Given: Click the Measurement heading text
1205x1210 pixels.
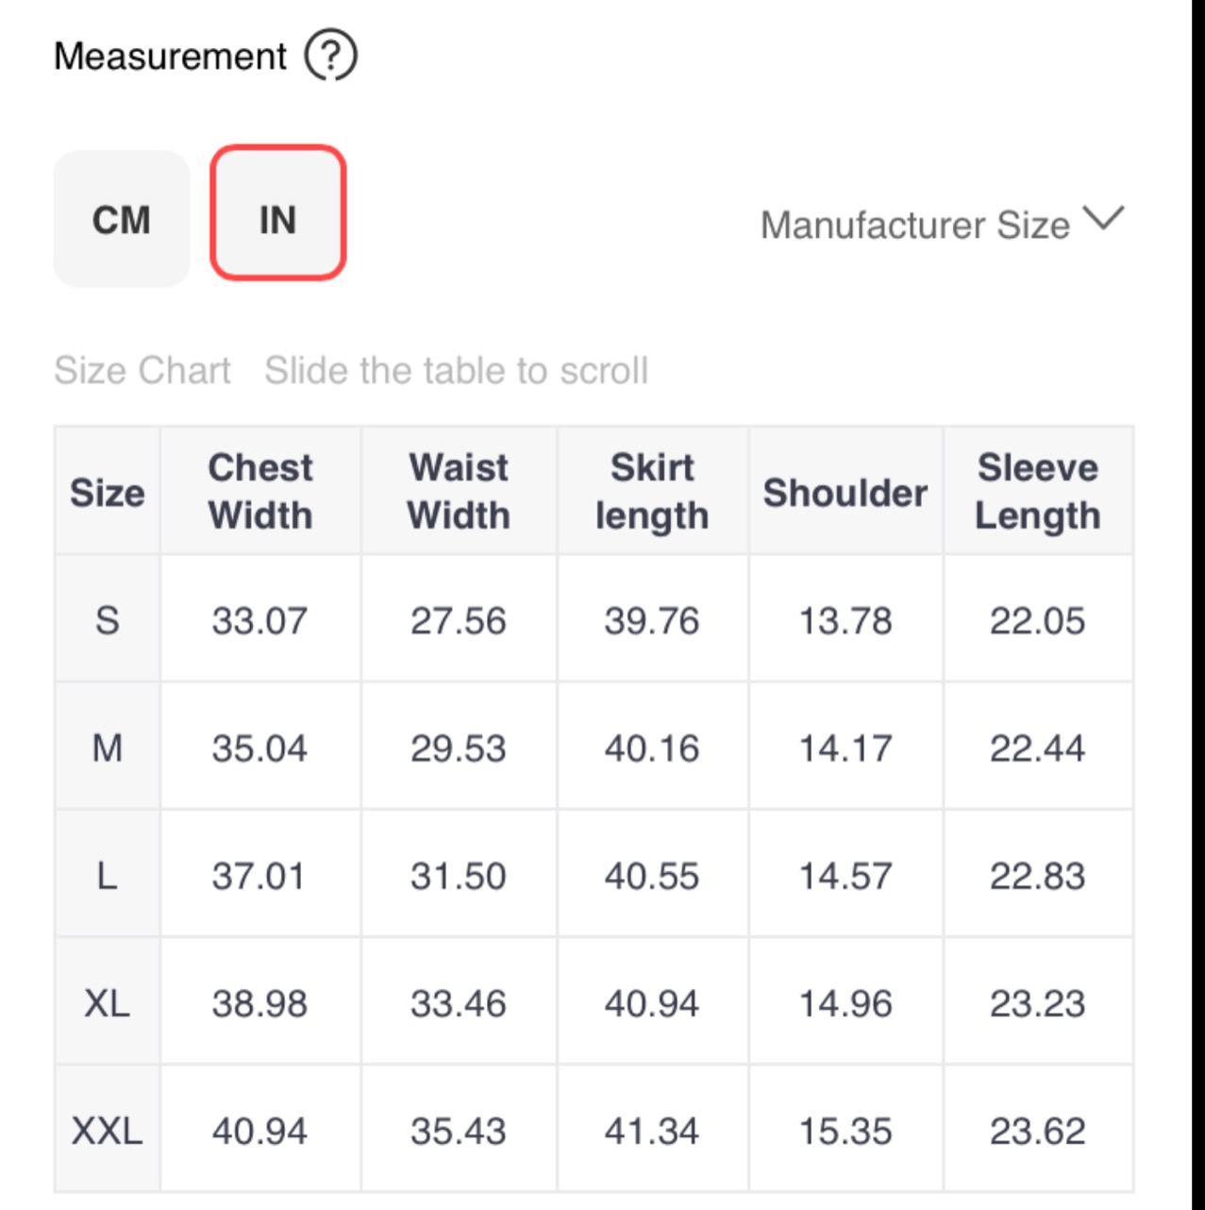Looking at the screenshot, I should click(x=170, y=57).
